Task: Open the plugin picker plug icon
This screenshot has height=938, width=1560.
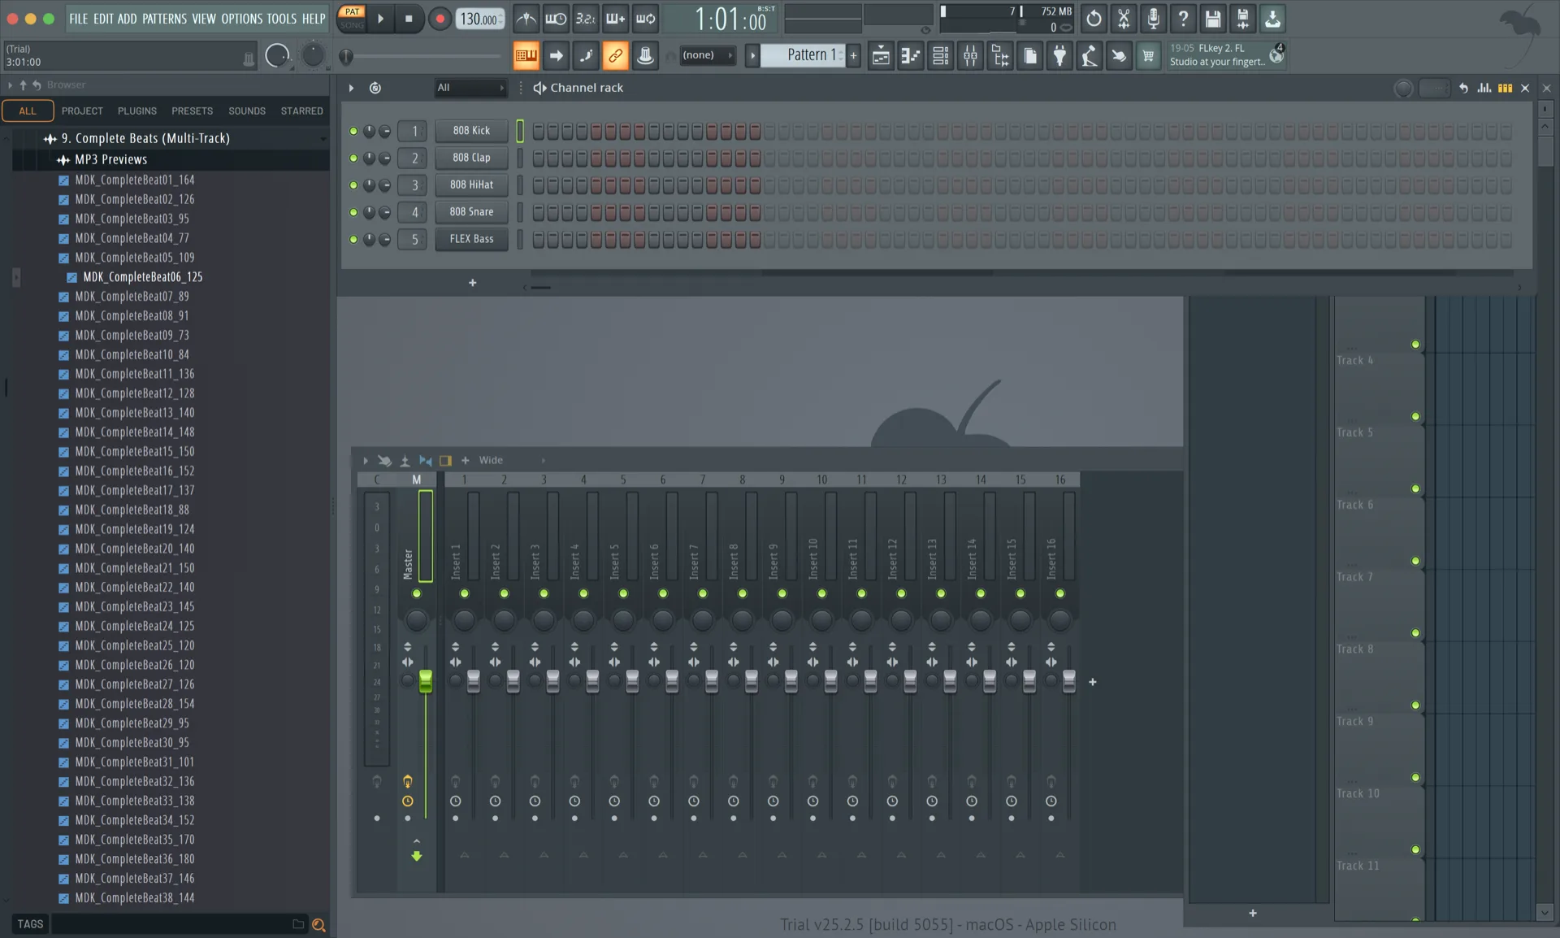Action: 1059,55
